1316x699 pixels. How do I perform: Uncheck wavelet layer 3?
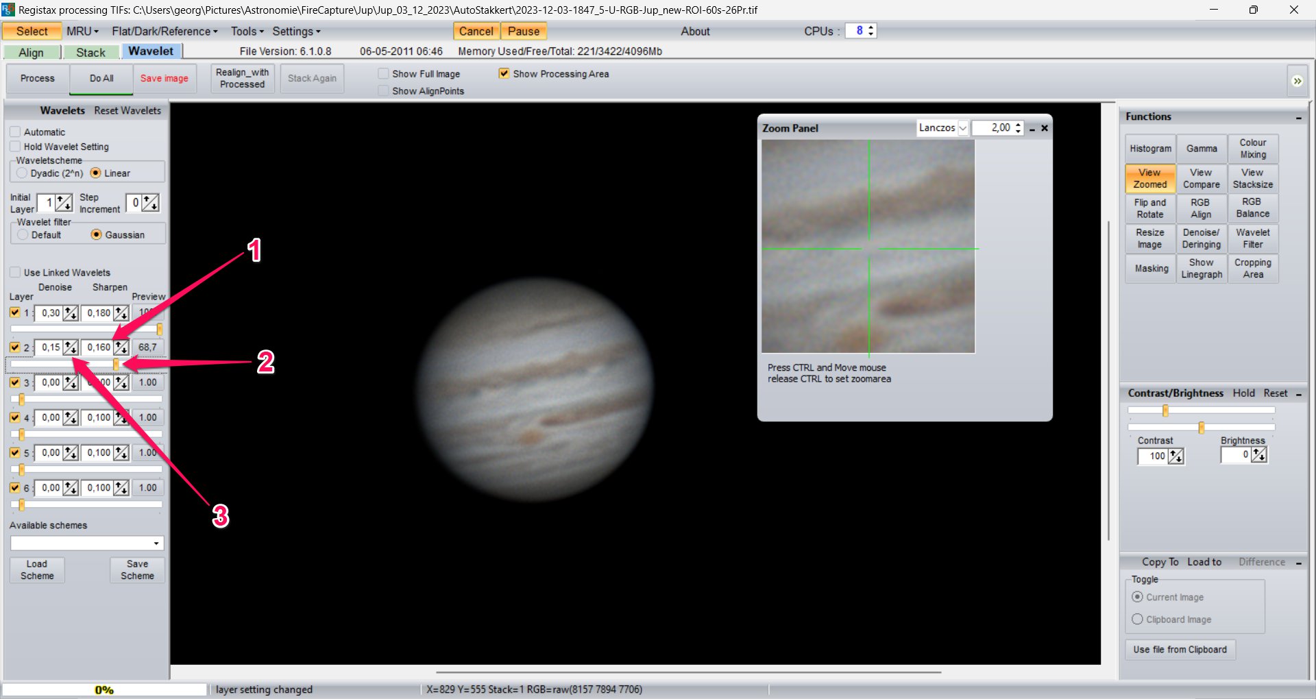15,382
